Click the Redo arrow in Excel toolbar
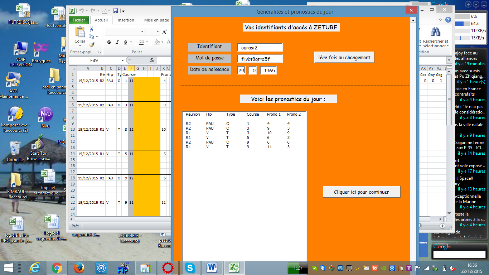Image resolution: width=489 pixels, height=275 pixels. tap(93, 11)
